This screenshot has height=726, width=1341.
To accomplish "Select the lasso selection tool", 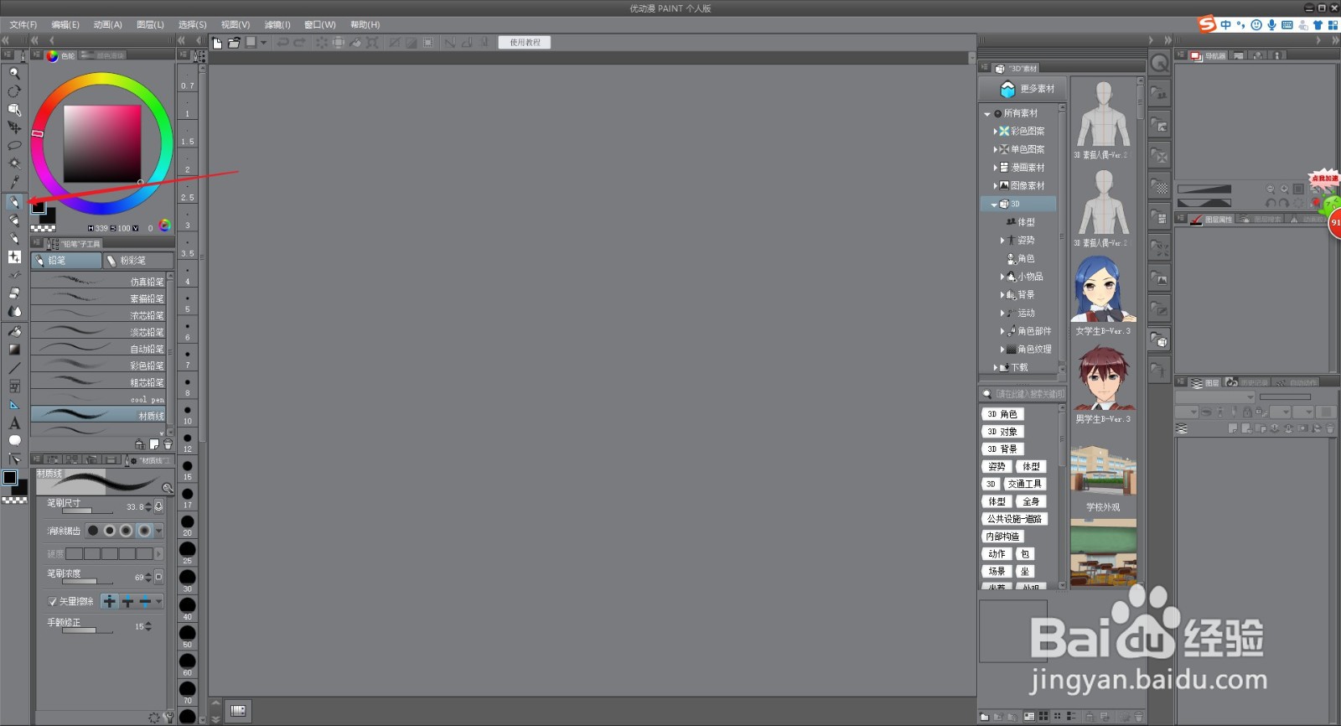I will [14, 146].
